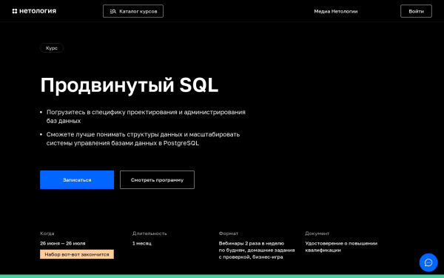The width and height of the screenshot is (444, 278).
Task: Click the blue Записаться button
Action: pyautogui.click(x=77, y=180)
